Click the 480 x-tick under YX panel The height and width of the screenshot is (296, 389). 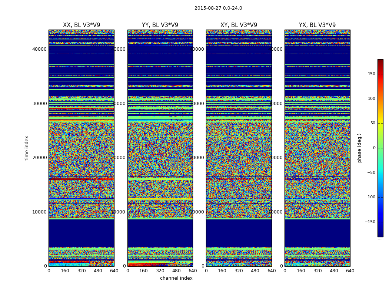click(334, 271)
